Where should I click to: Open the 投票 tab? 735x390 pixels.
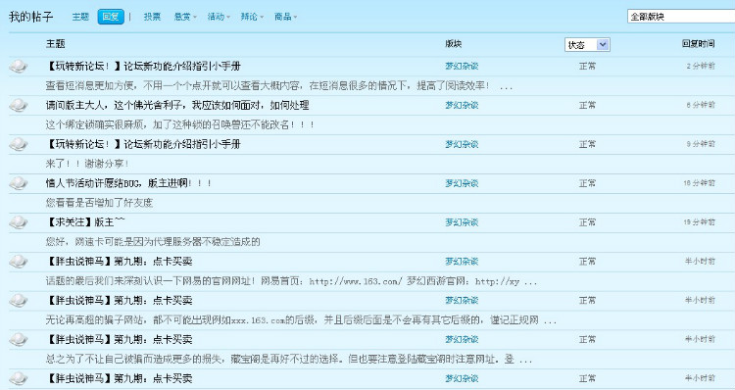pyautogui.click(x=152, y=17)
